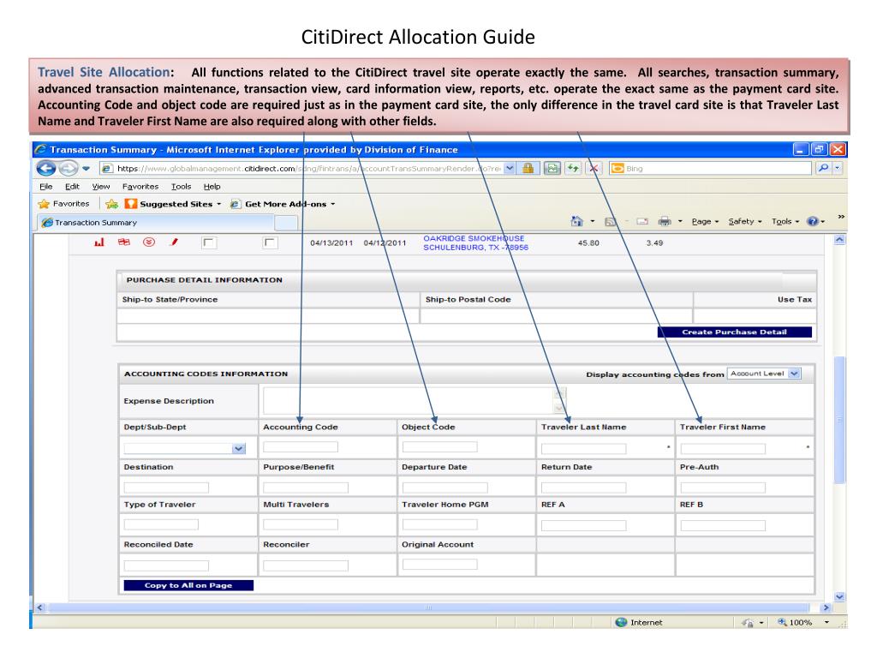Open the Help menu
The width and height of the screenshot is (877, 658).
[212, 186]
